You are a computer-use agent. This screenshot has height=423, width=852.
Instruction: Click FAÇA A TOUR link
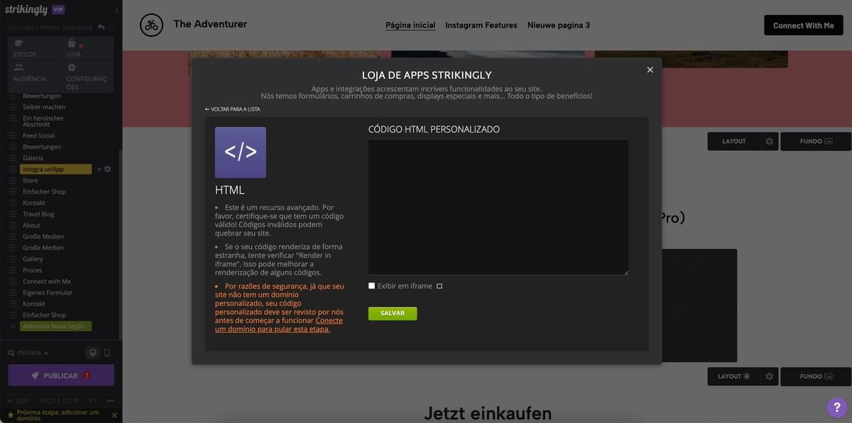coord(59,400)
